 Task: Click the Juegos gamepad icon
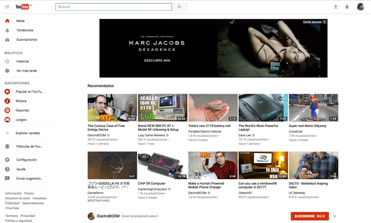7,120
